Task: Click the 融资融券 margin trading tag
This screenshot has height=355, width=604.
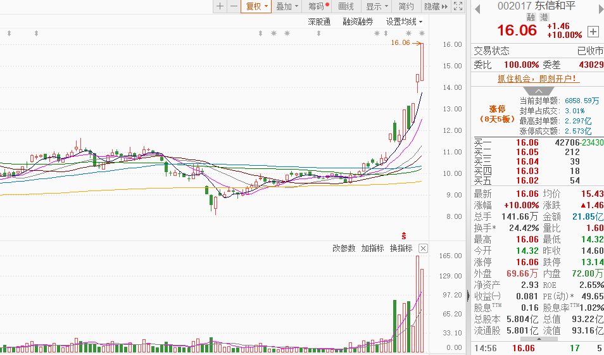Action: coord(358,22)
